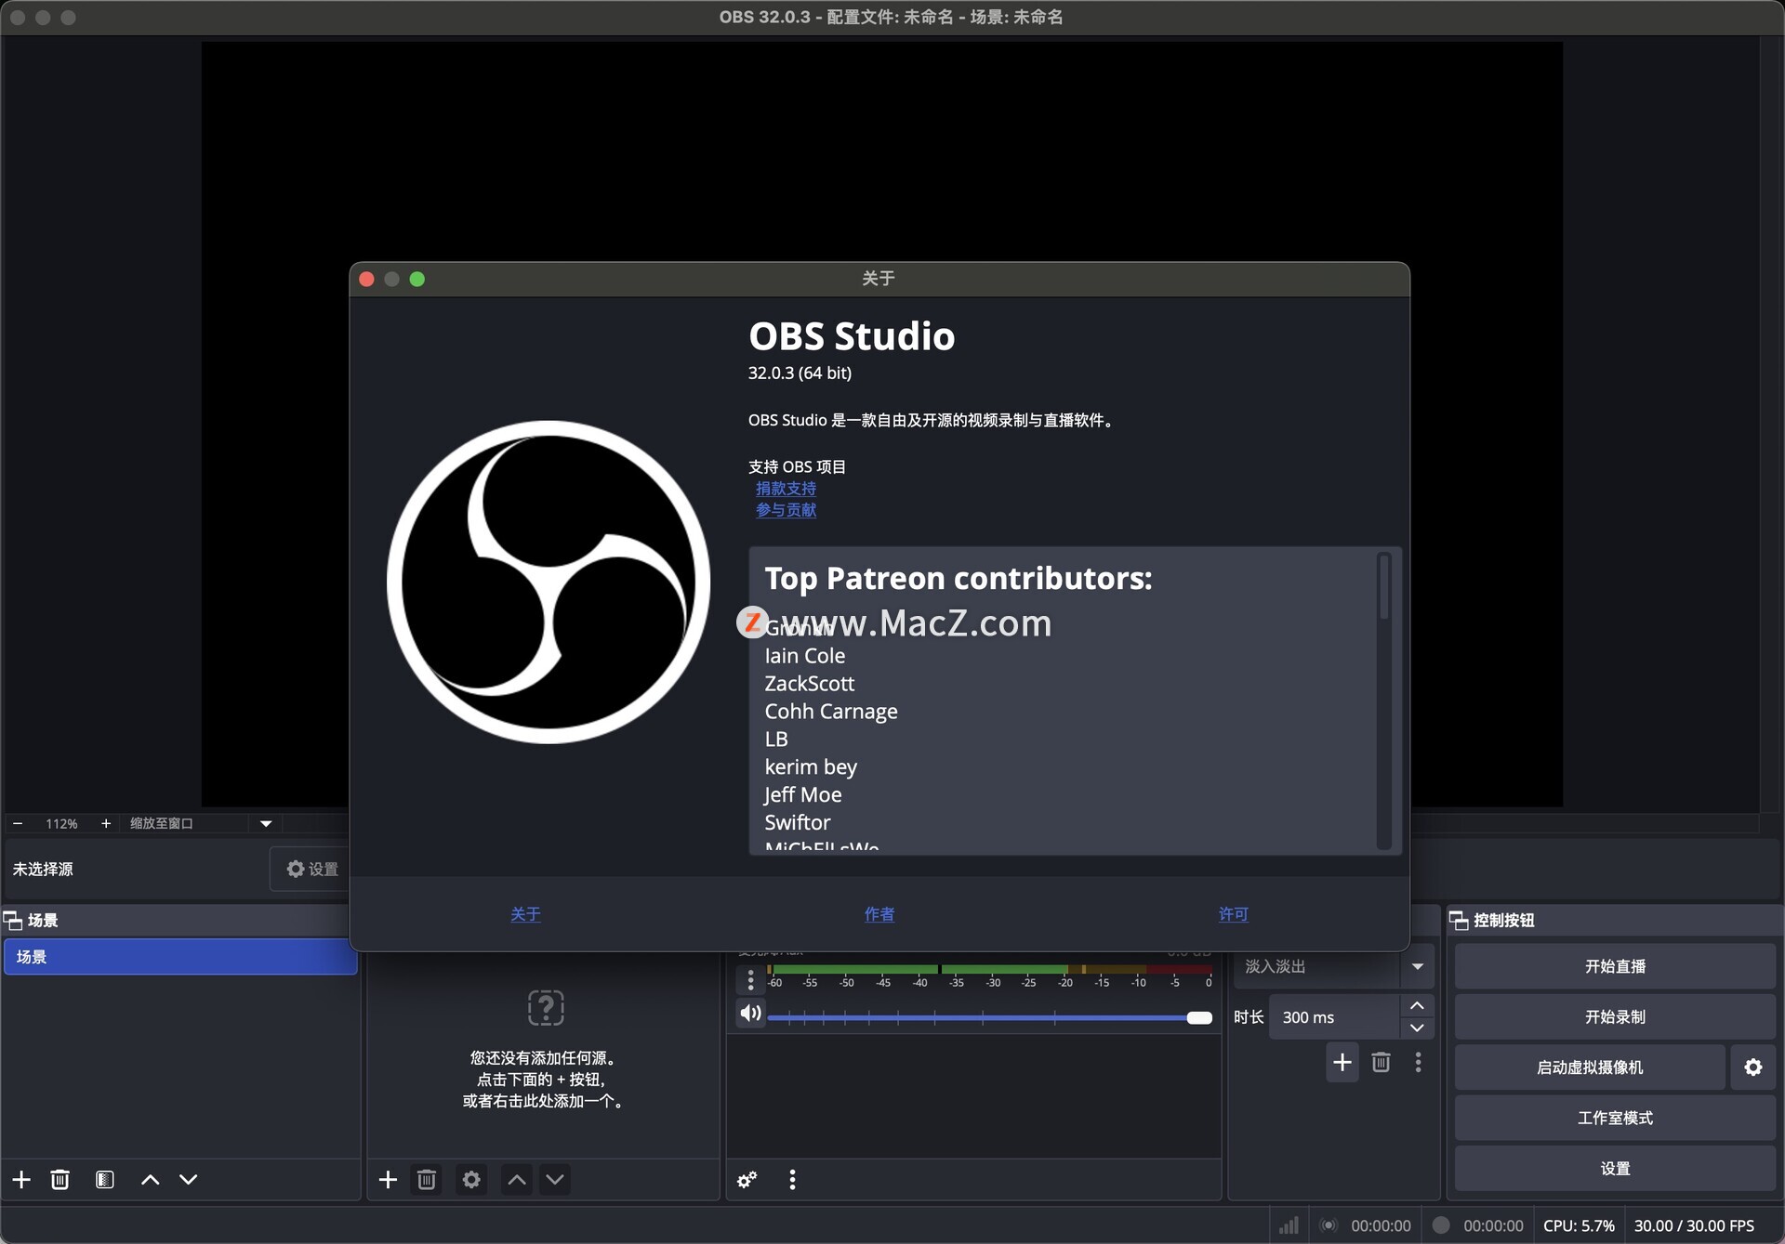Adjust the audio volume slider handle
The height and width of the screenshot is (1244, 1785).
(x=1199, y=1018)
